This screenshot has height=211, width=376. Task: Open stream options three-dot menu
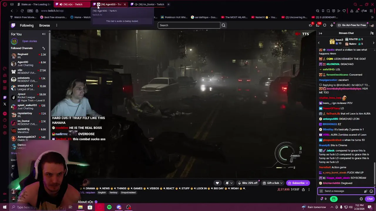click(x=309, y=190)
